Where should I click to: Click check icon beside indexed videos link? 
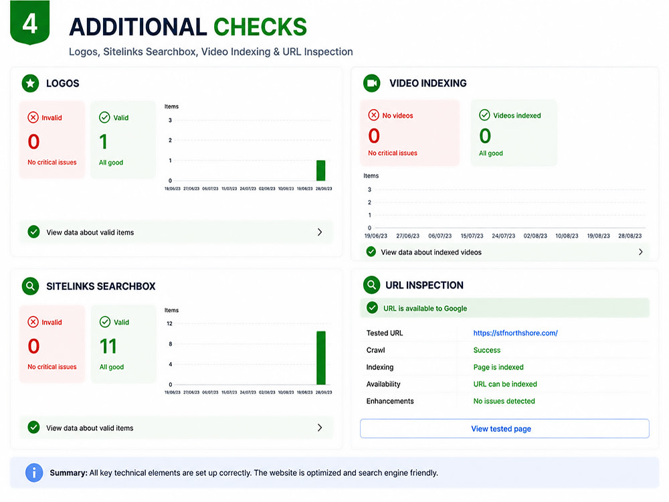[371, 252]
